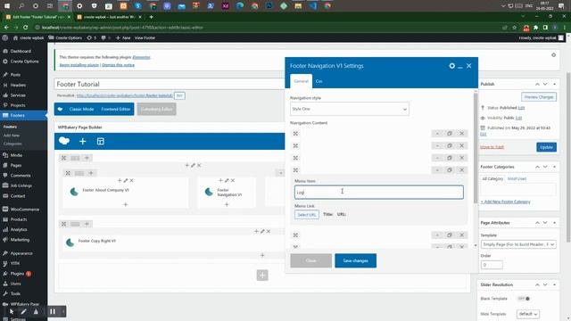Edit row containing Footer Copy Right V1
Screen dimensions: 571x321
(x=262, y=232)
